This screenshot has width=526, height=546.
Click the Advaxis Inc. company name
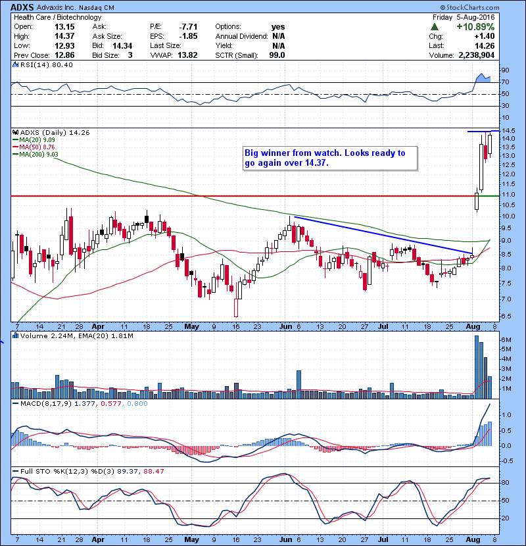(x=56, y=7)
